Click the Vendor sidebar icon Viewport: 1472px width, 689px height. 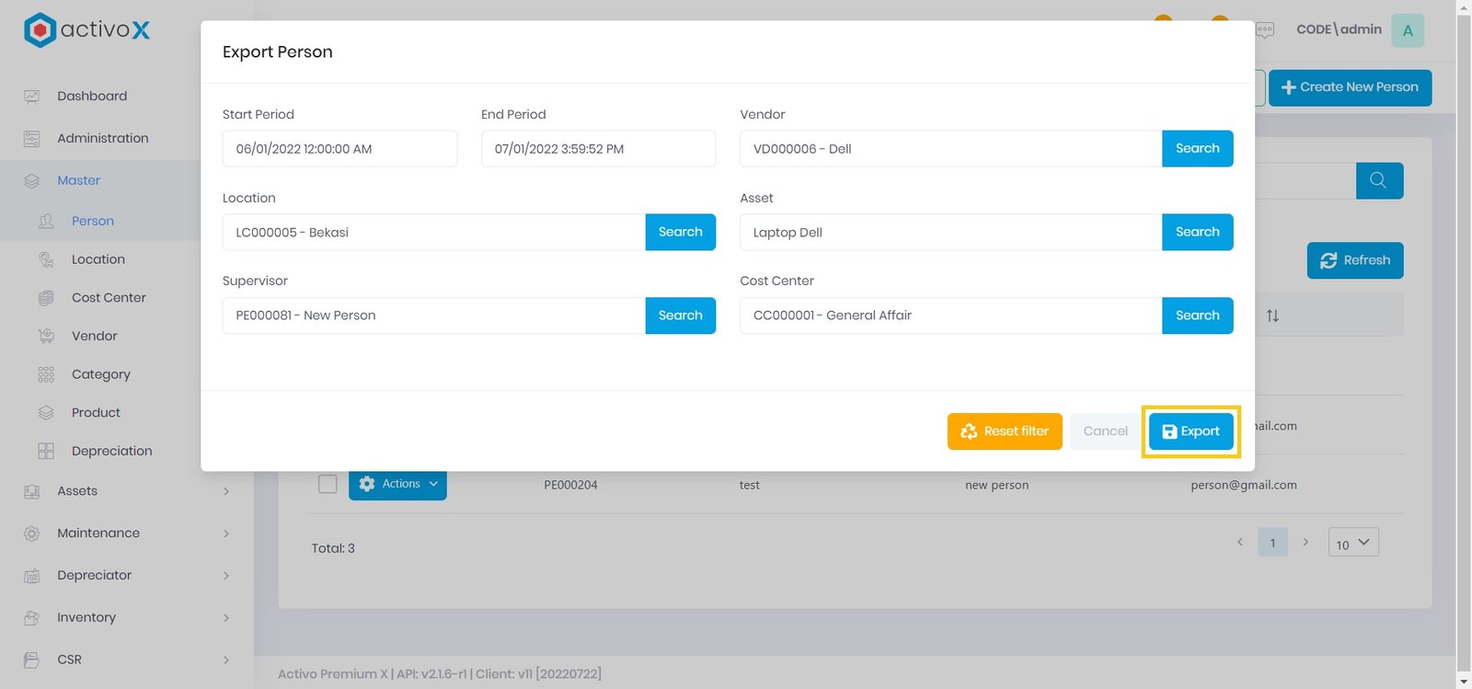coord(46,337)
